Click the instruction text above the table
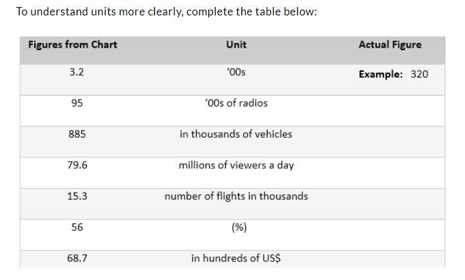This screenshot has height=280, width=465. click(167, 12)
